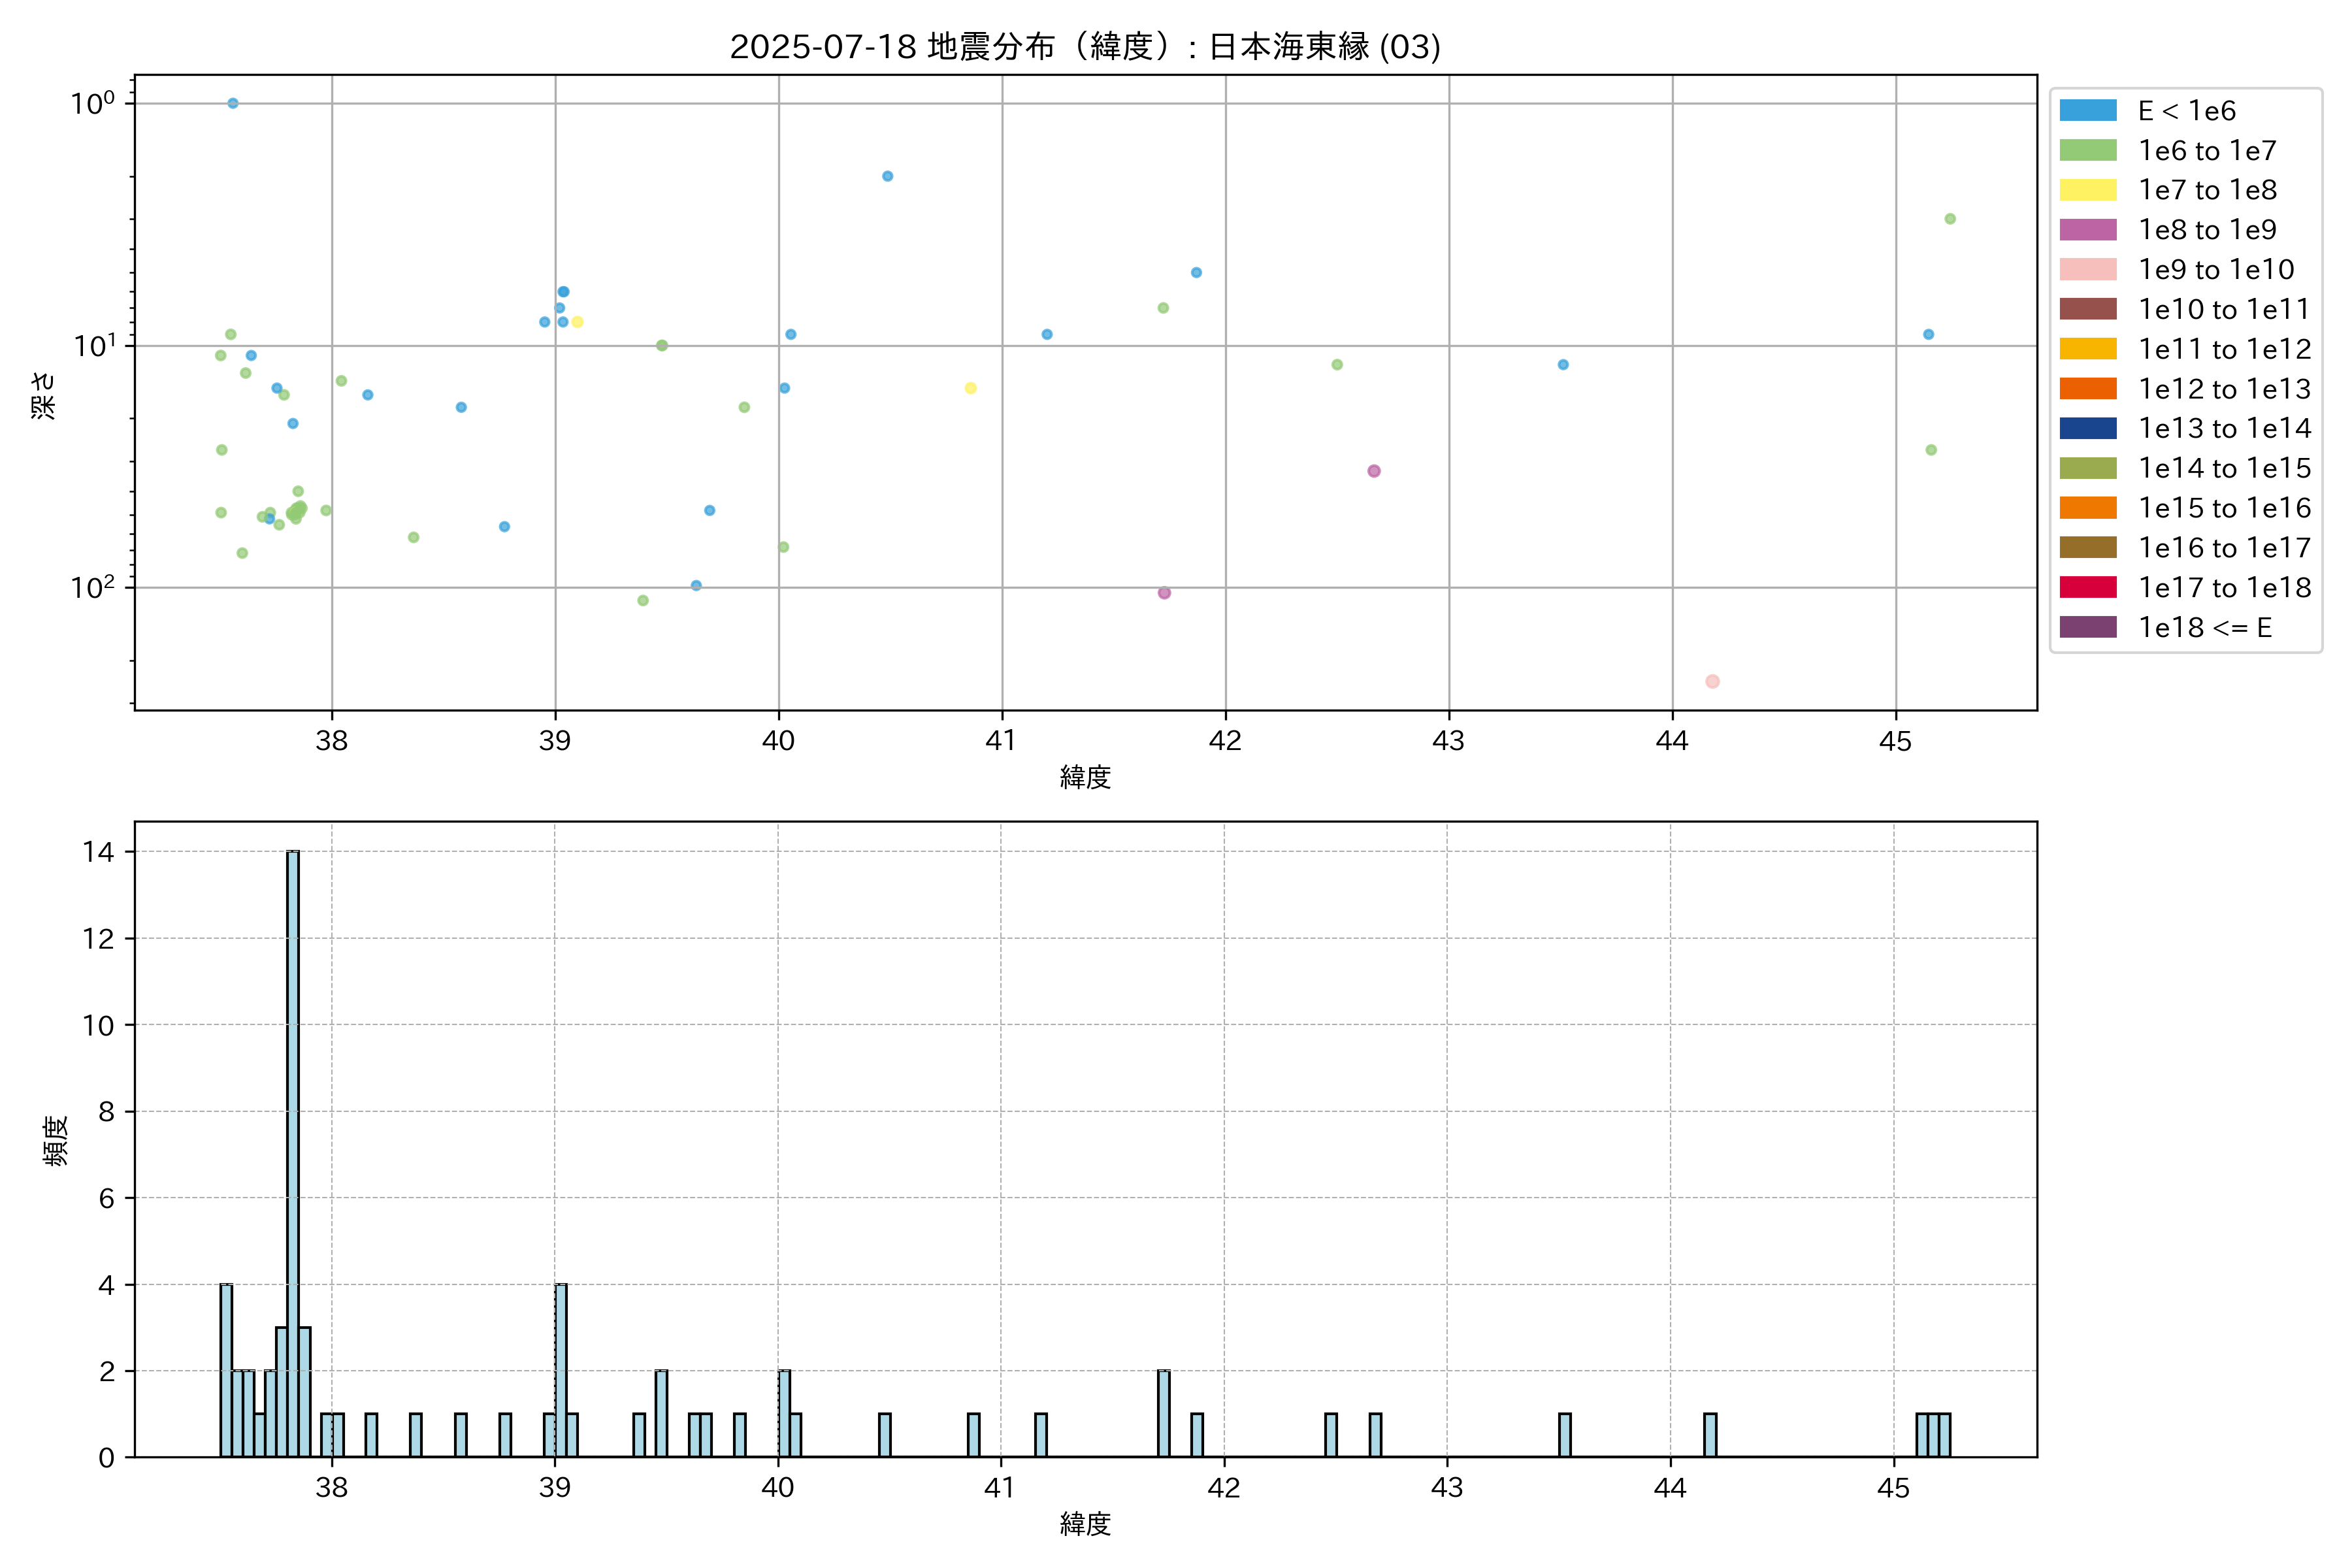The image size is (2352, 1568).
Task: Click the 緯度 label under the scatter plot
Action: [x=1085, y=777]
